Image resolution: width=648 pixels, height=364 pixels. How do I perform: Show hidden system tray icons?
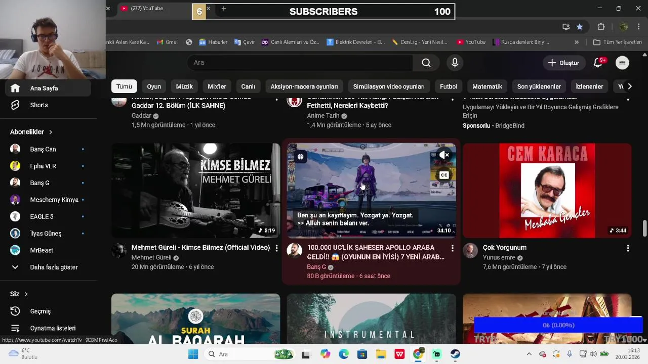click(529, 354)
